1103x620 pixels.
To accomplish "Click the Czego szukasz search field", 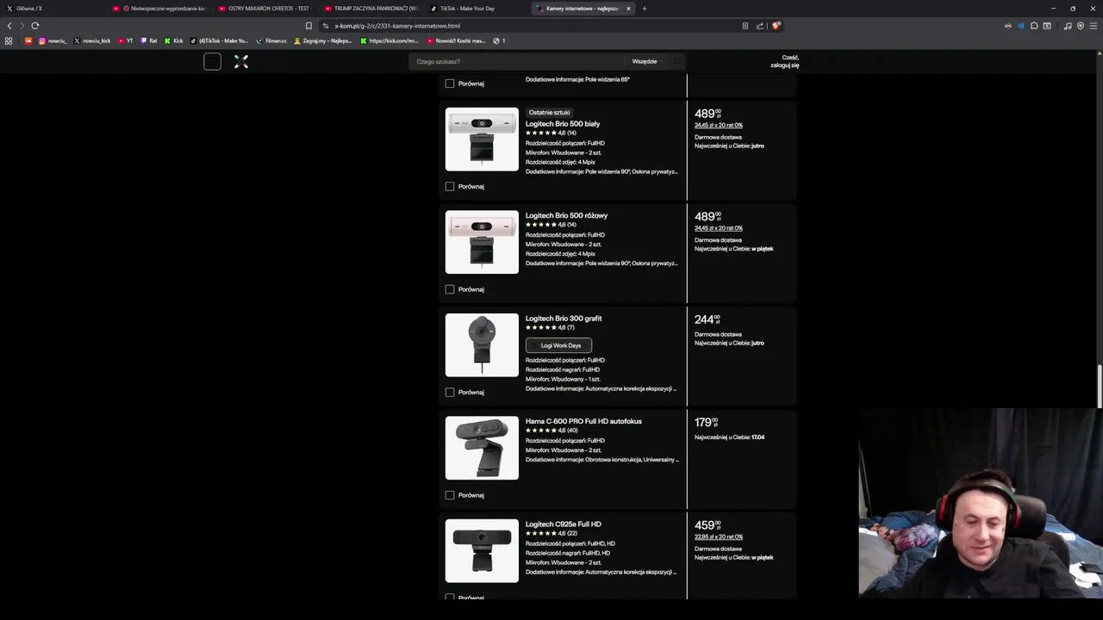I will pos(517,61).
